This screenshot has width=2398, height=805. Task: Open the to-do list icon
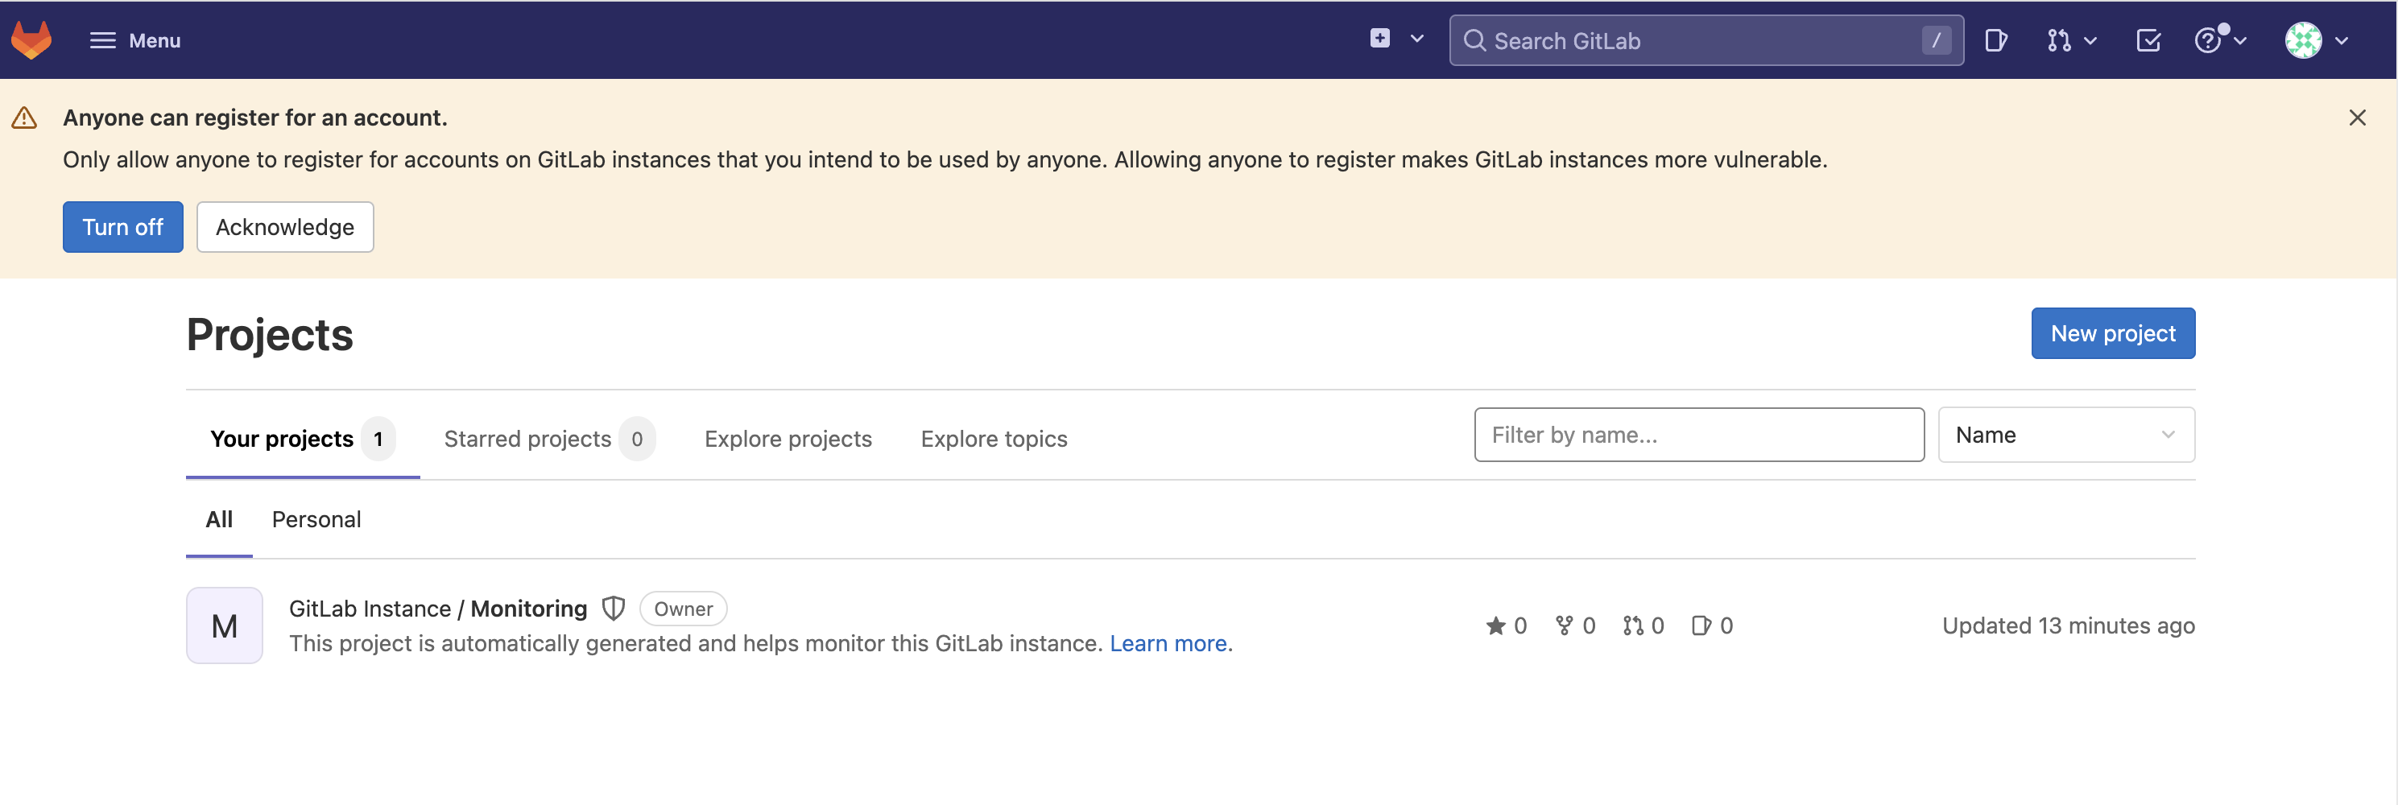(x=2148, y=40)
